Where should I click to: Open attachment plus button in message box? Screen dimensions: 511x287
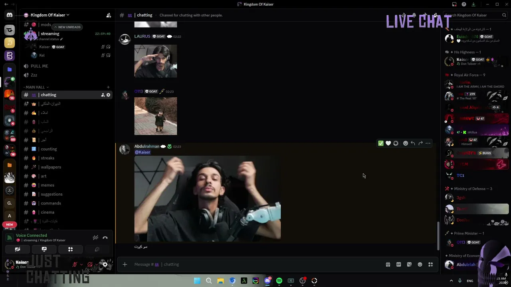pos(125,264)
